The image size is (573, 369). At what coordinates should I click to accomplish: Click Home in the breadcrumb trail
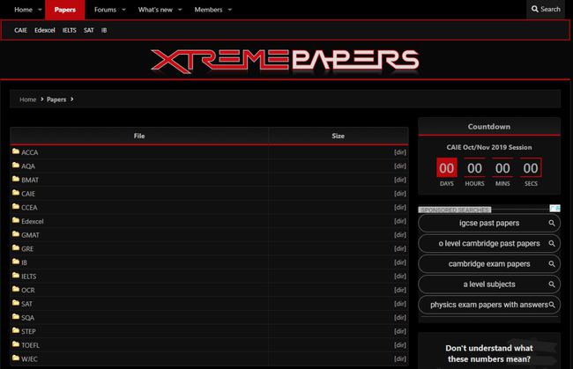click(x=27, y=100)
